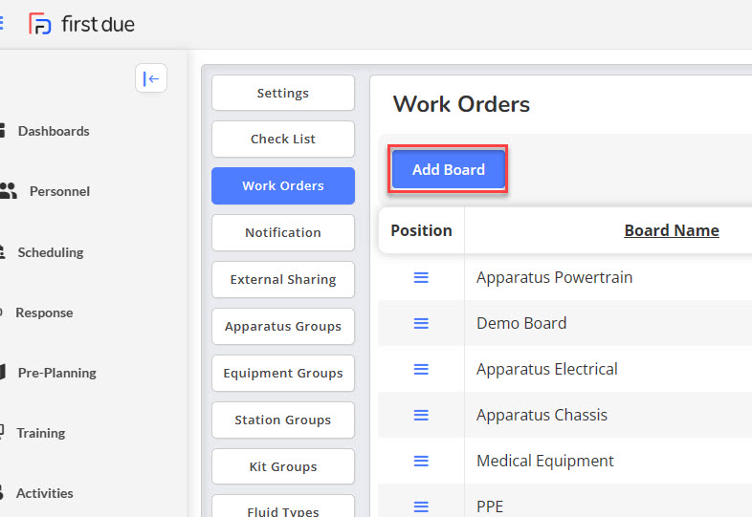Click drag handle for PPE row
This screenshot has width=752, height=517.
point(421,506)
